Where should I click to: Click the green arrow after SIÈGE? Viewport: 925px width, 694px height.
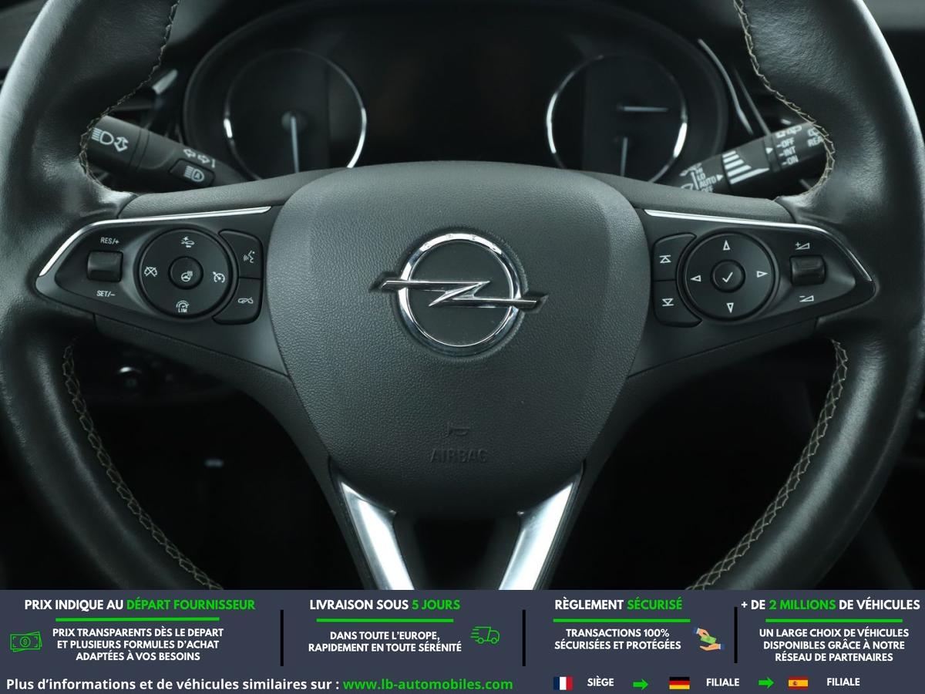[640, 682]
